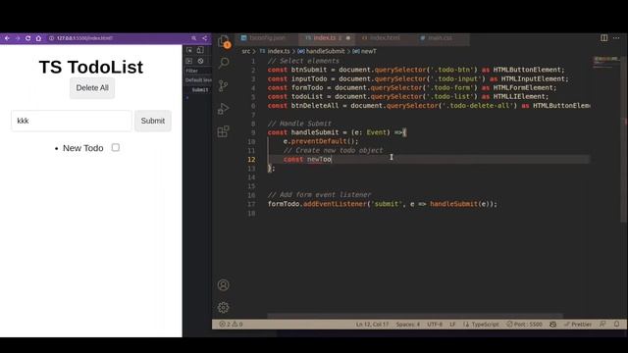Focus the todo text input containing kkk

[72, 121]
